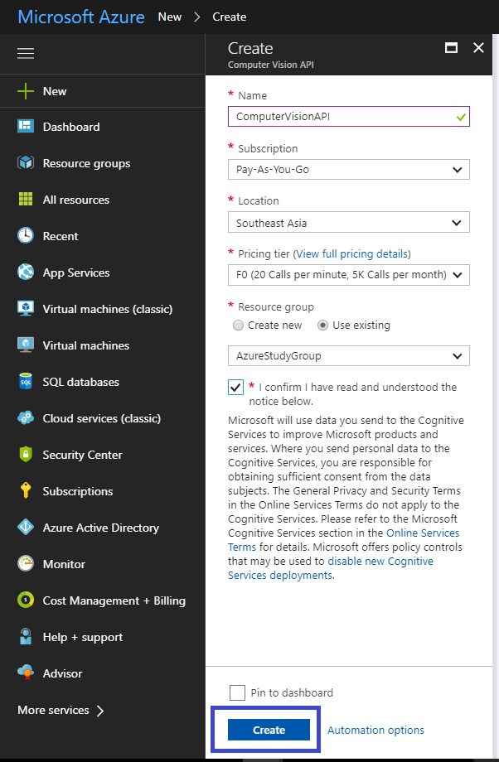The height and width of the screenshot is (762, 499).
Task: Click the blue Create button
Action: pos(269,730)
